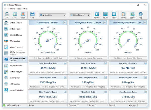Resume monitoring with the Resume button

point(97,14)
